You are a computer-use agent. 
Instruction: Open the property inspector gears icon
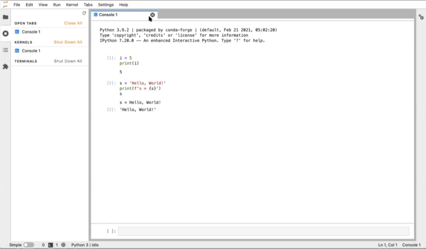point(421,17)
